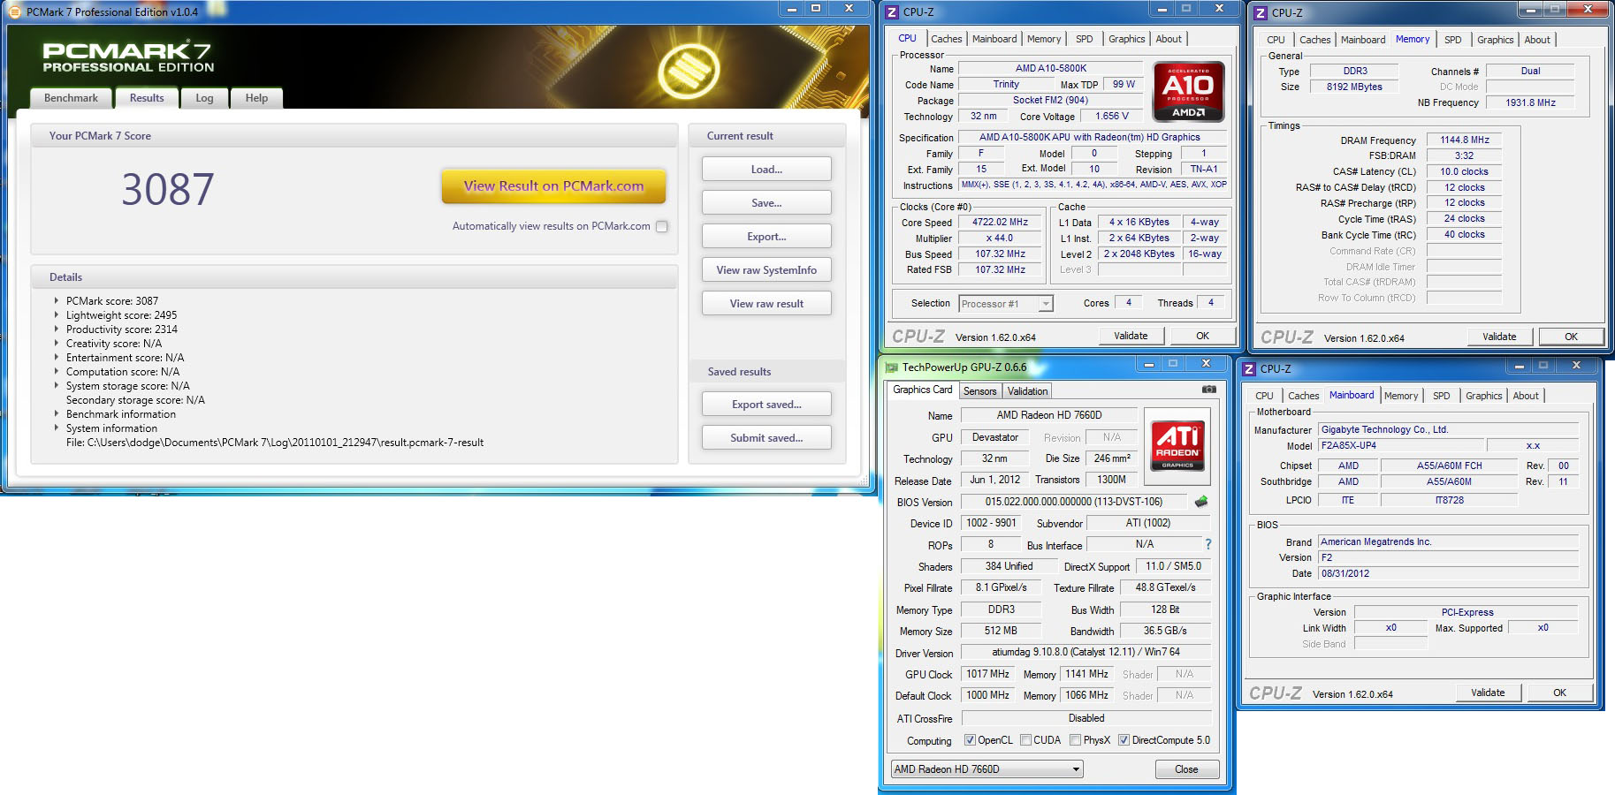Click the GPU-Z camera screenshot icon

(x=1208, y=390)
